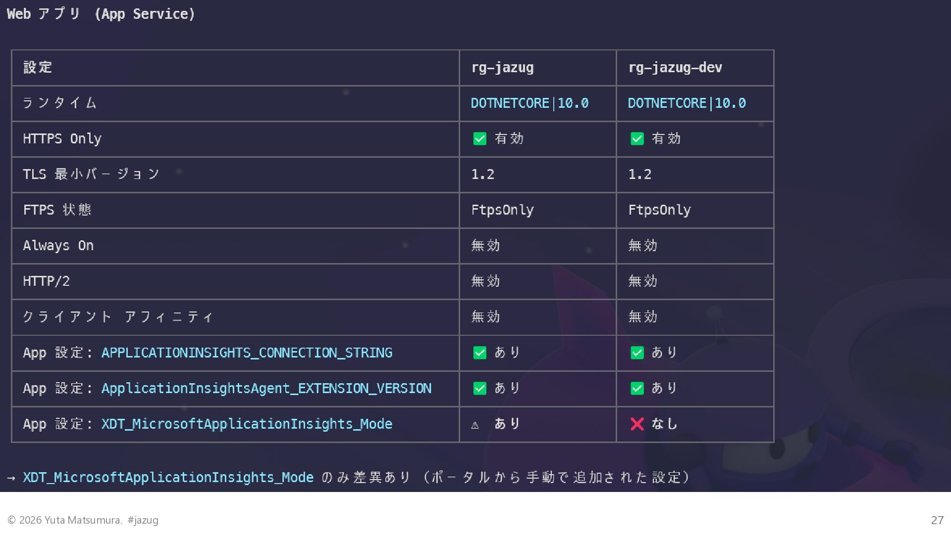Click CONNECTION_STRING checkmark in rg-jazug column
The height and width of the screenshot is (534, 951).
[x=479, y=353]
